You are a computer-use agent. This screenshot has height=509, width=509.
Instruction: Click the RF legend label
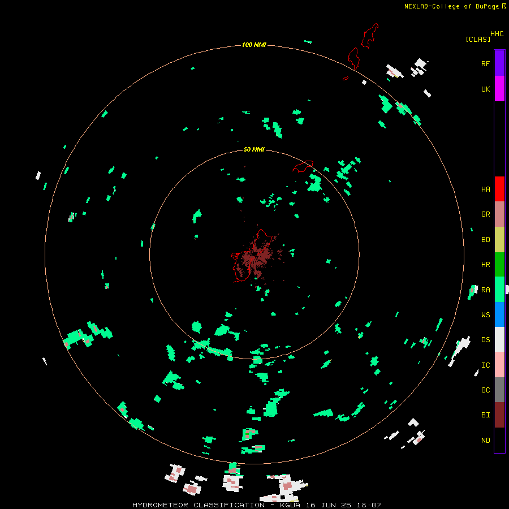pos(485,63)
